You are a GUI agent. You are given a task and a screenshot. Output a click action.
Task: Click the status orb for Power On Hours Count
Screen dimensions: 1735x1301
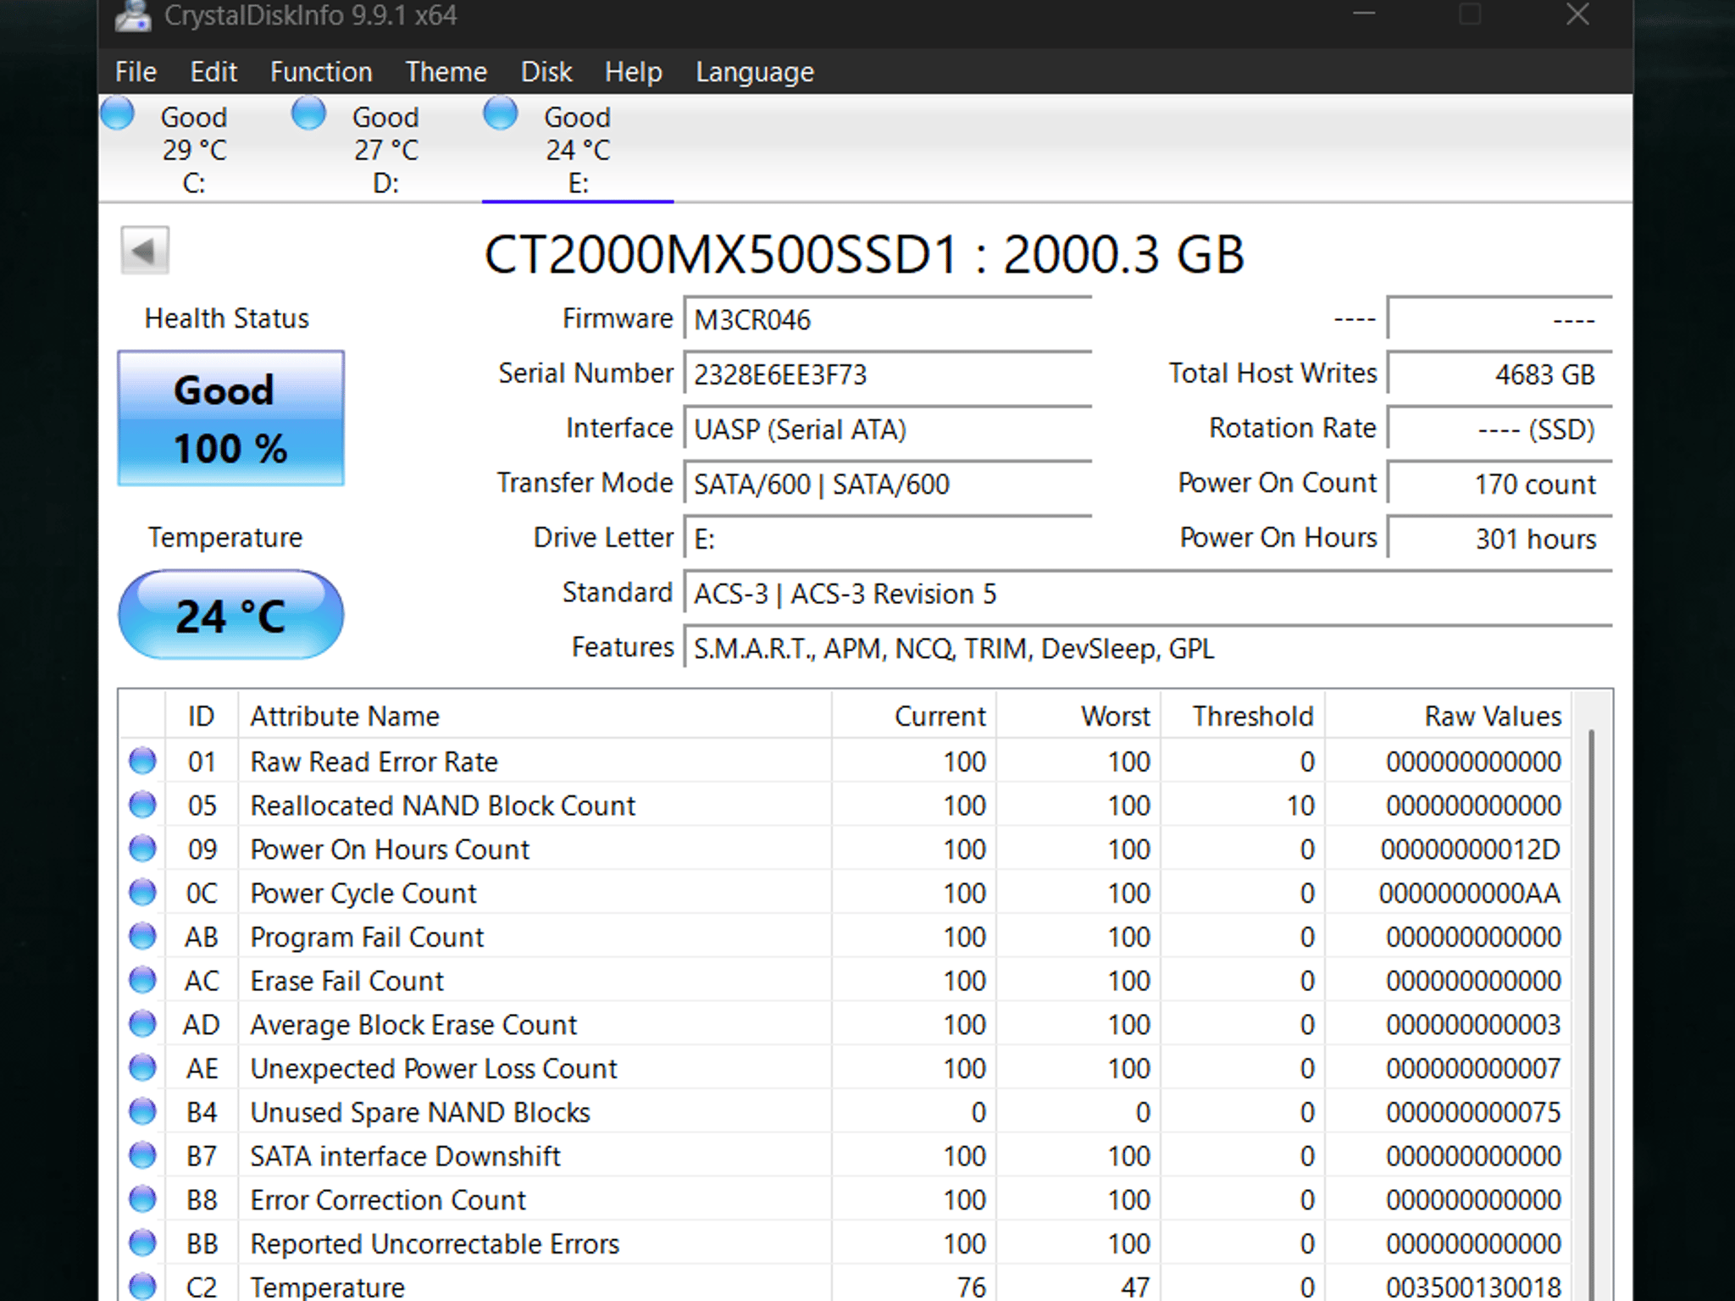coord(142,849)
